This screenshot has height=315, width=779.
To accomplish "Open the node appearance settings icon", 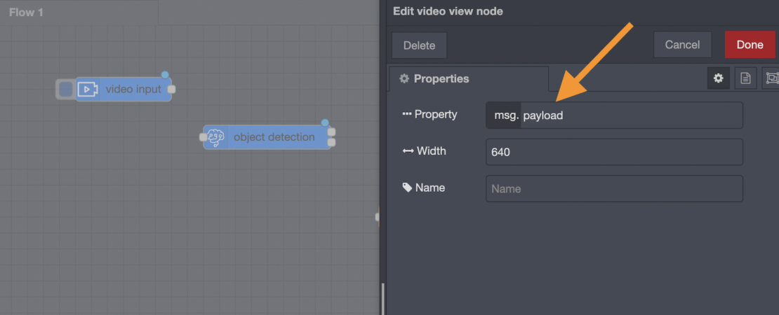I will [x=771, y=78].
